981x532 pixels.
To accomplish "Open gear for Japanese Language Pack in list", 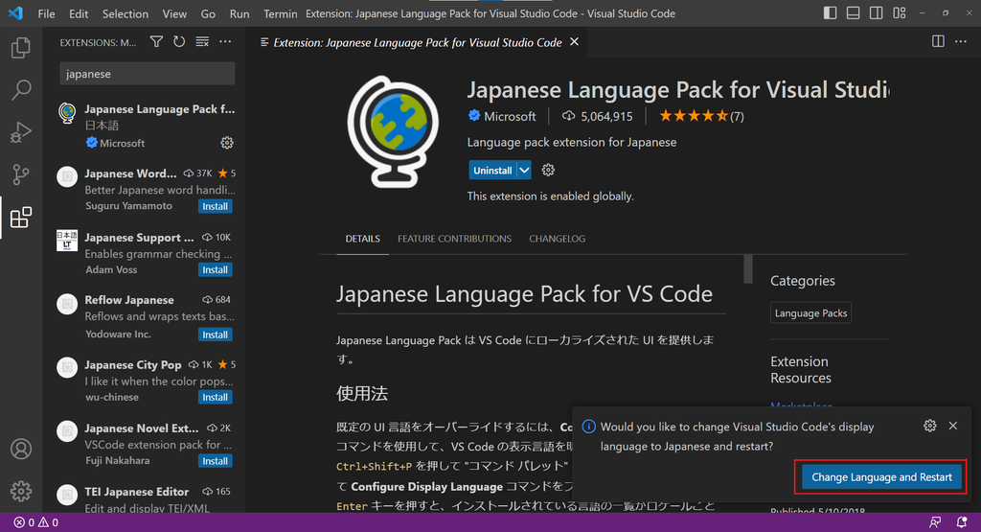I will click(227, 143).
